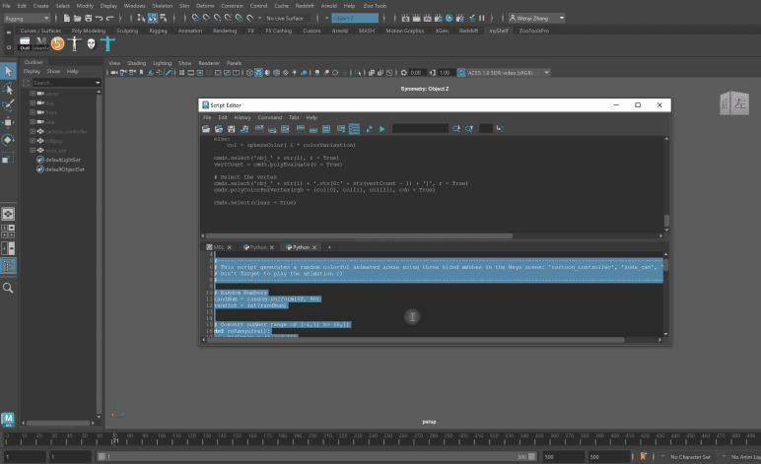Open History menu in Script Editor
The width and height of the screenshot is (761, 464).
pos(242,117)
